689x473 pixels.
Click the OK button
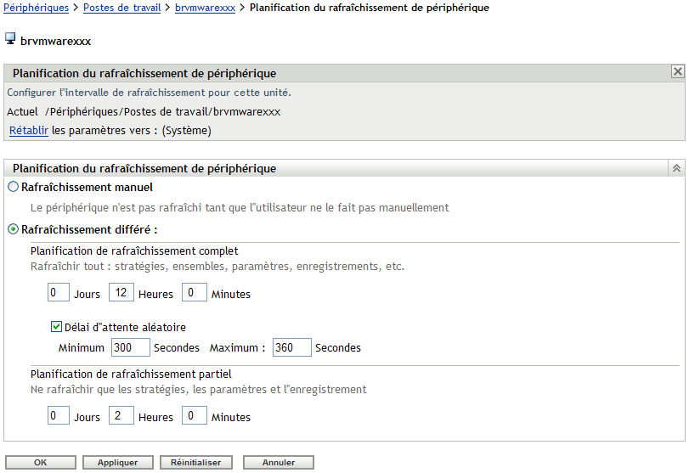pyautogui.click(x=40, y=463)
